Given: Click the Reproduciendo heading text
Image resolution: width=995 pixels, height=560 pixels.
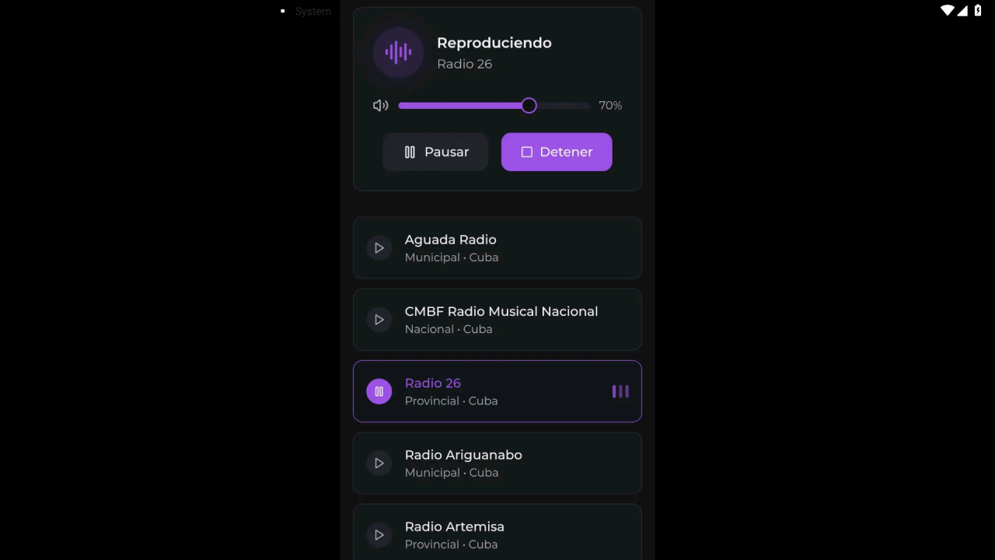Looking at the screenshot, I should point(494,43).
